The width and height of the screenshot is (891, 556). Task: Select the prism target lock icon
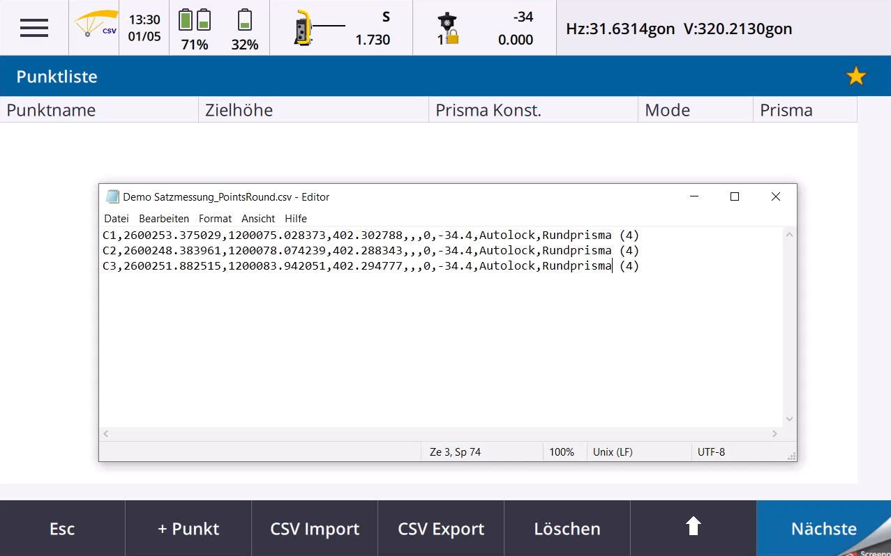pyautogui.click(x=447, y=29)
